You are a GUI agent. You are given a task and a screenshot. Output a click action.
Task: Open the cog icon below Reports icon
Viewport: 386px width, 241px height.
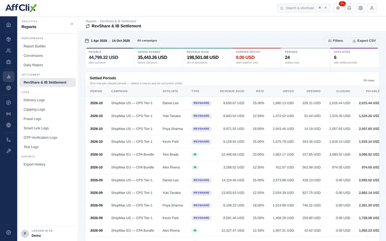coord(9,88)
